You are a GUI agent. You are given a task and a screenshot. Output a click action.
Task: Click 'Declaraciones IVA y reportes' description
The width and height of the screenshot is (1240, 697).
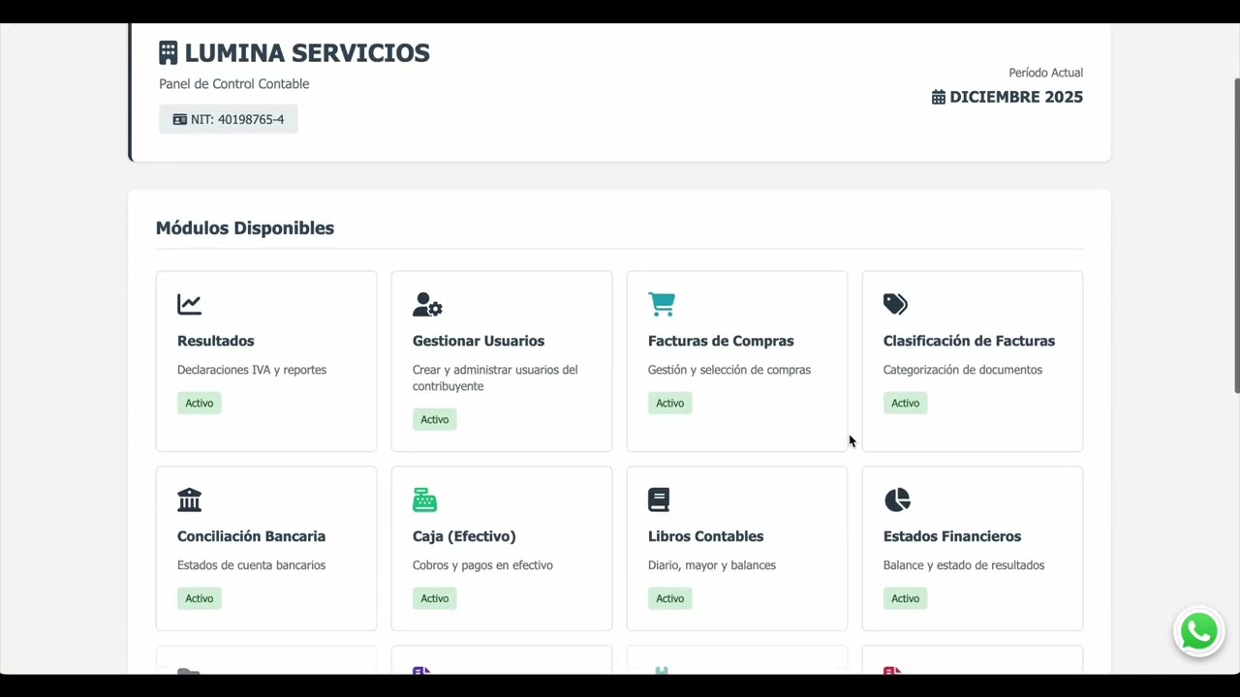coord(252,370)
